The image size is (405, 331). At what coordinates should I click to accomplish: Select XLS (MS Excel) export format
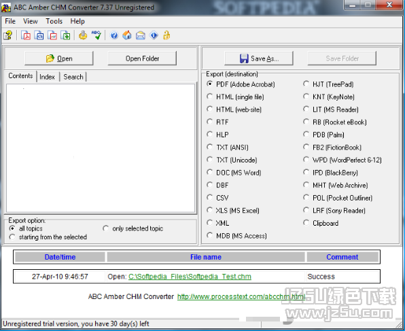pyautogui.click(x=234, y=211)
